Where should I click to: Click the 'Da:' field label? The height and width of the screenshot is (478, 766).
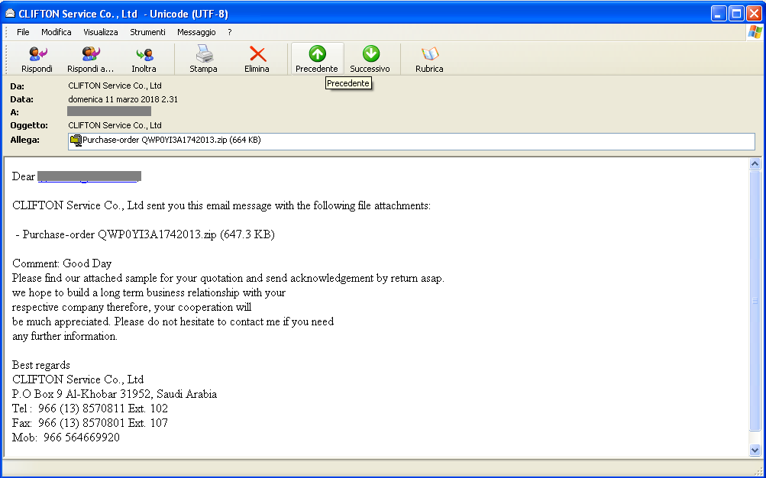[x=17, y=86]
